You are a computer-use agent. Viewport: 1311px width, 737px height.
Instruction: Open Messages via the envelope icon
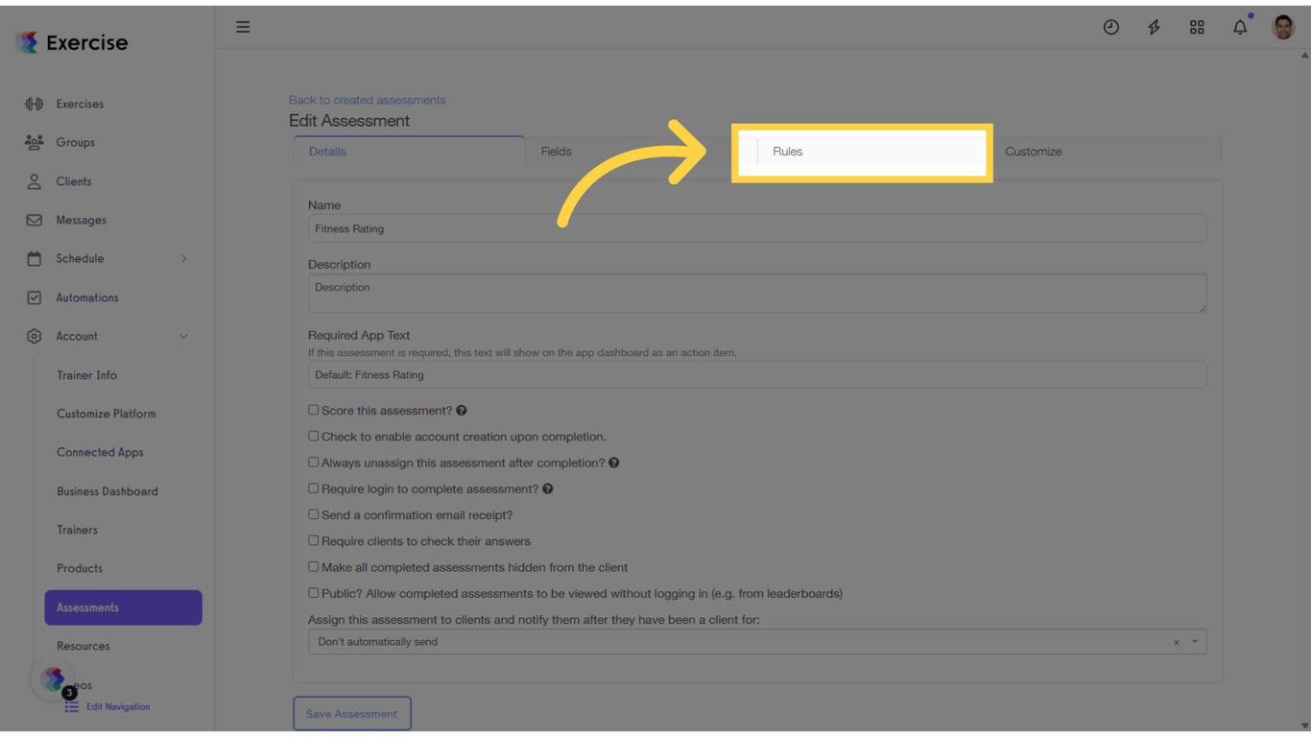(x=34, y=220)
